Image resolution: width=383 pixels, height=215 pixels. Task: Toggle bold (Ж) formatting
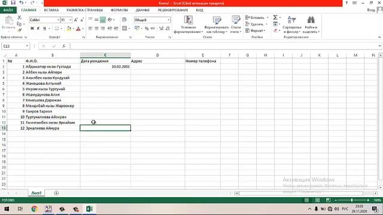point(32,29)
